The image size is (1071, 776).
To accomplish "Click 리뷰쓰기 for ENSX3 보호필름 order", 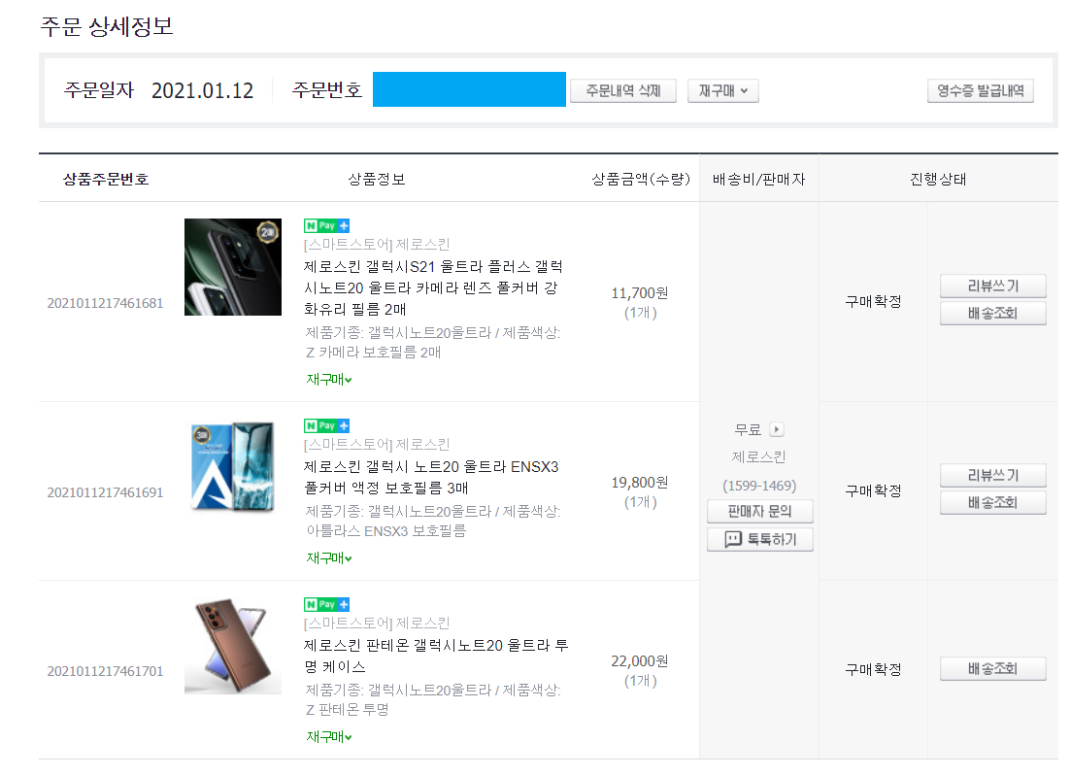I will pos(993,476).
